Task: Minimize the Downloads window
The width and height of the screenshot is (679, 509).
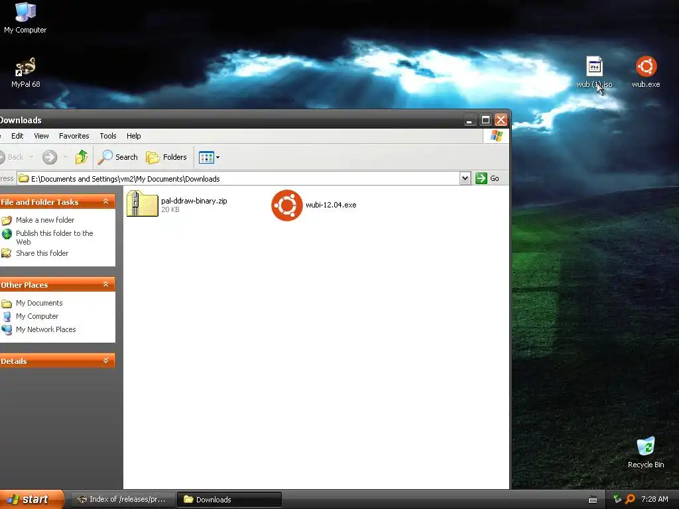Action: pos(469,120)
